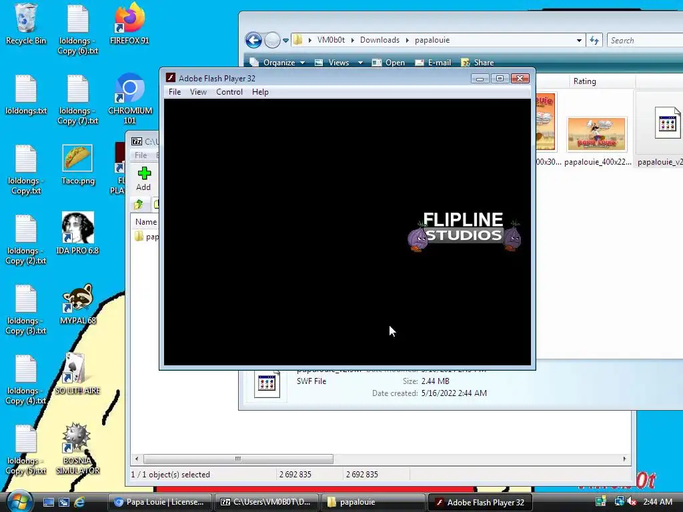Open the Windows Start orb
683x512 pixels.
19,501
